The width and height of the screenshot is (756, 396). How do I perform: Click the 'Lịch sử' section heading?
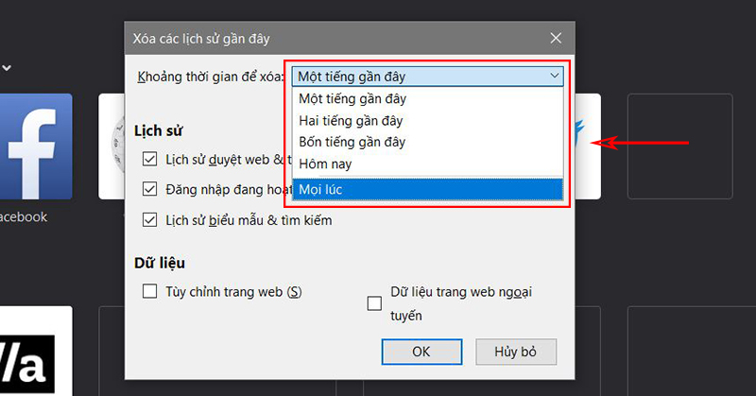(159, 130)
